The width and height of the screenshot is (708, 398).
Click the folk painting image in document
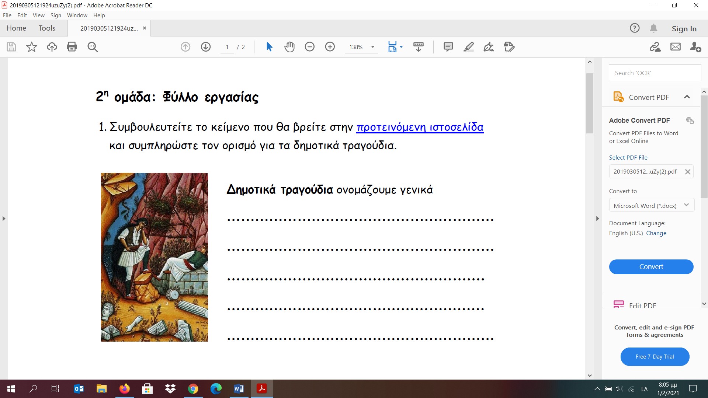pos(154,257)
